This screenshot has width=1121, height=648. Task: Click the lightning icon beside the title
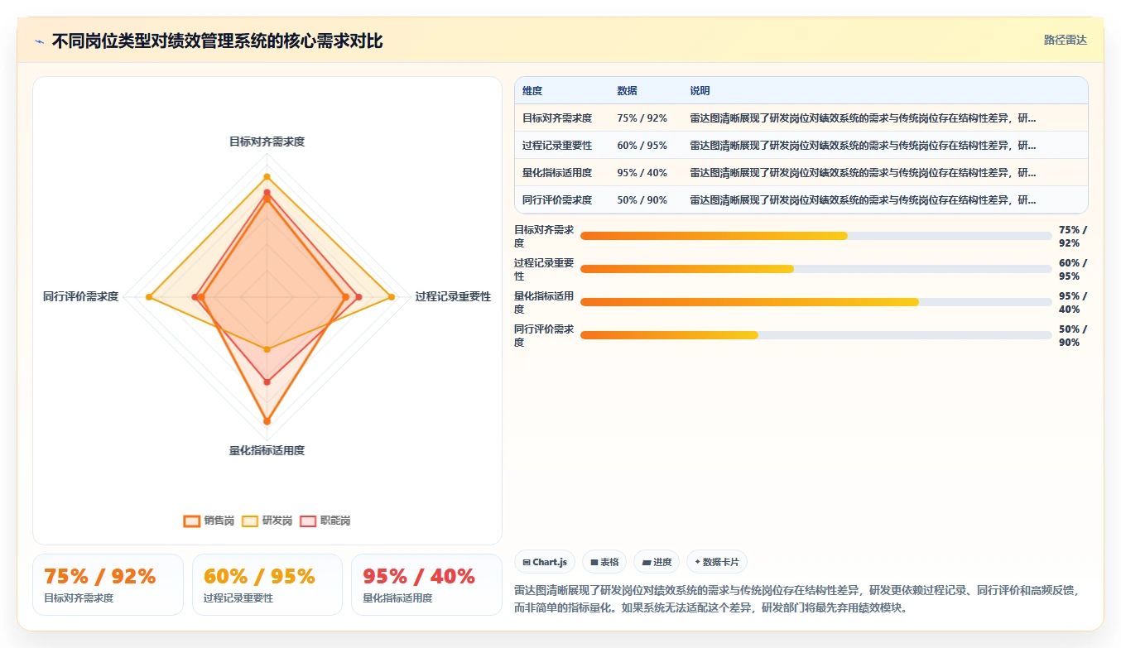point(39,41)
